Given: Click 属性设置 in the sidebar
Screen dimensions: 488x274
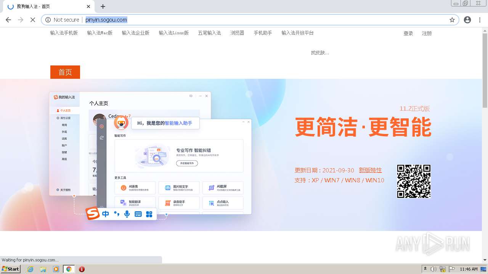Looking at the screenshot, I should 63,118.
